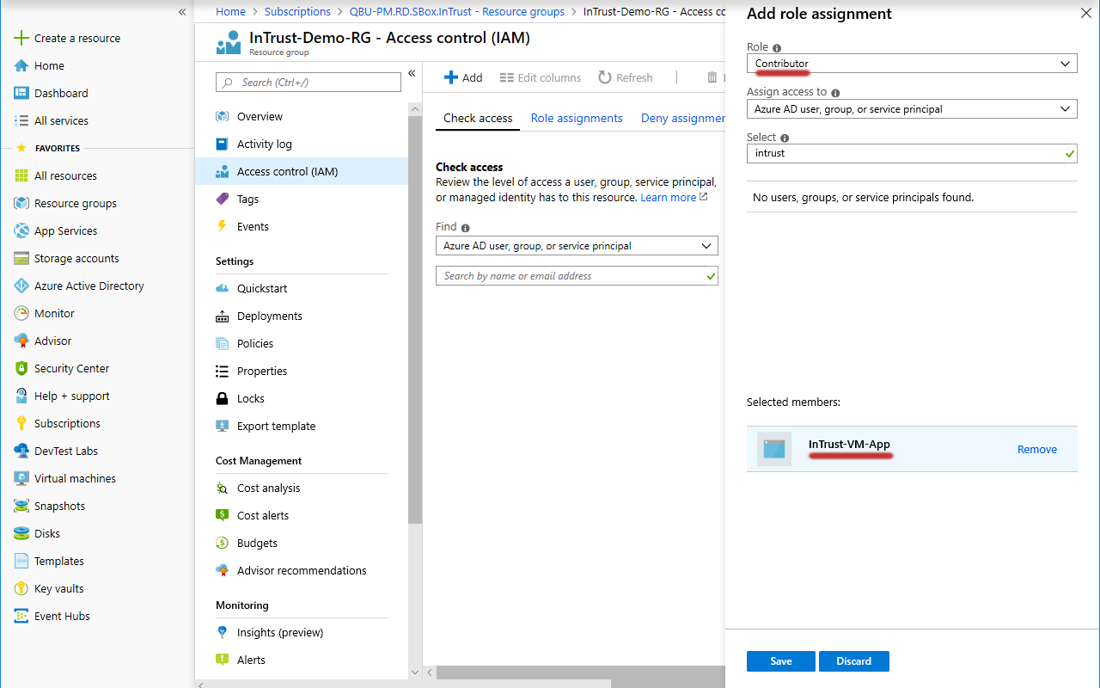
Task: Open Key vaults from the sidebar icon
Action: pos(21,588)
